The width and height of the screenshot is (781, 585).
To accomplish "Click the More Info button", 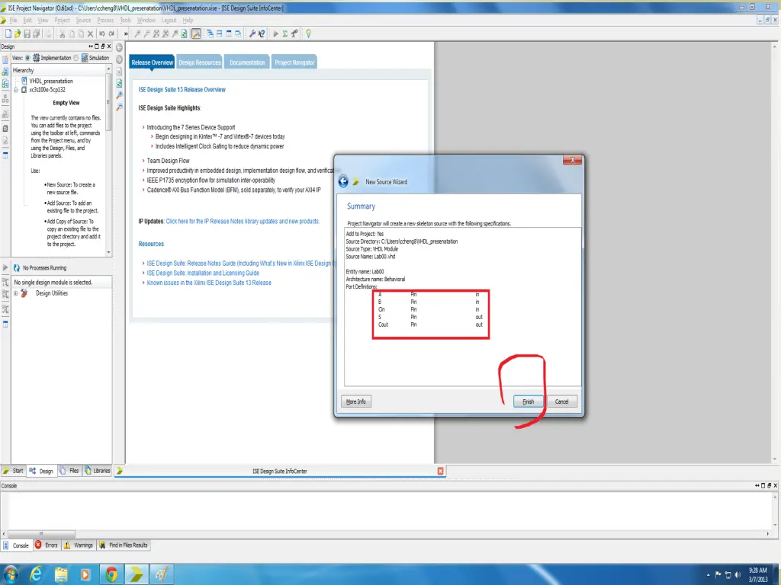I will (355, 401).
